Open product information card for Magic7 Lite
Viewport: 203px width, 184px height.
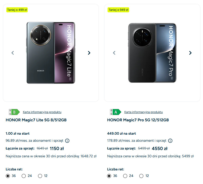point(42,112)
